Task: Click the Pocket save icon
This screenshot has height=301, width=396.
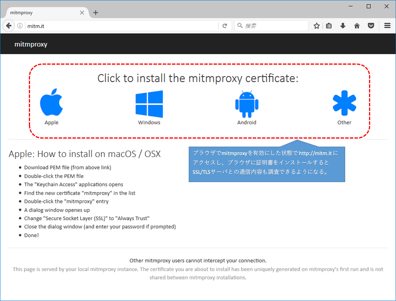Action: coord(371,26)
